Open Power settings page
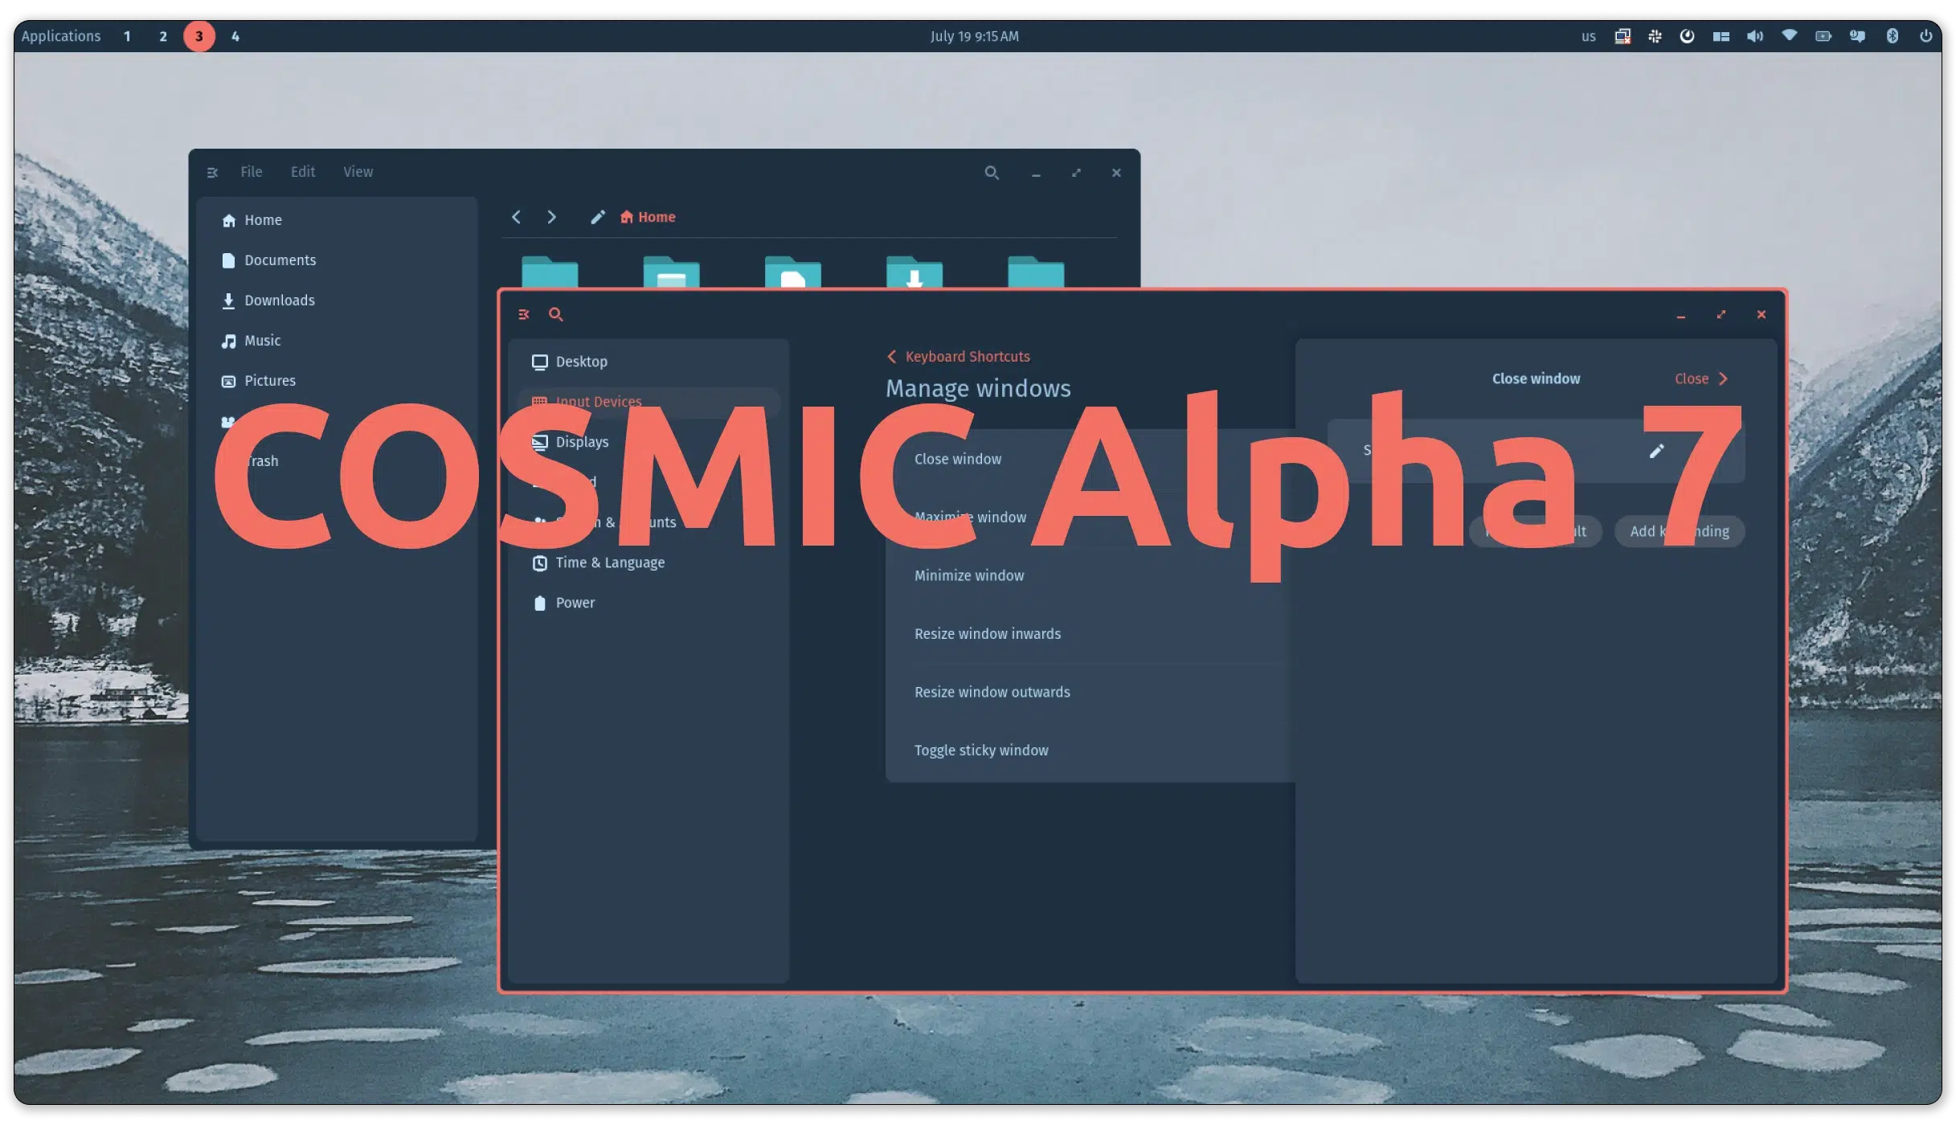Image resolution: width=1956 pixels, height=1125 pixels. coord(648,603)
